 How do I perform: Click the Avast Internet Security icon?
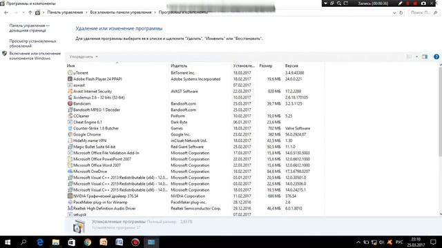click(x=70, y=91)
